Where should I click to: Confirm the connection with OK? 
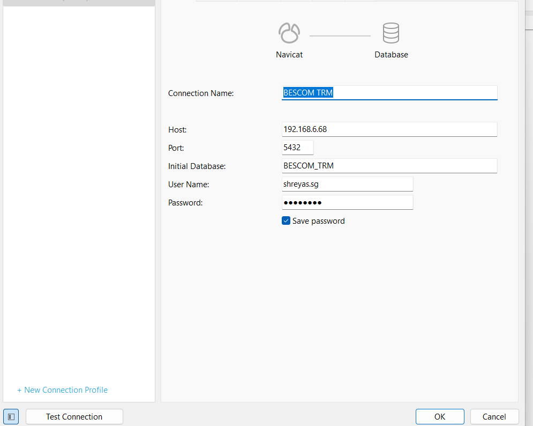[x=440, y=417]
